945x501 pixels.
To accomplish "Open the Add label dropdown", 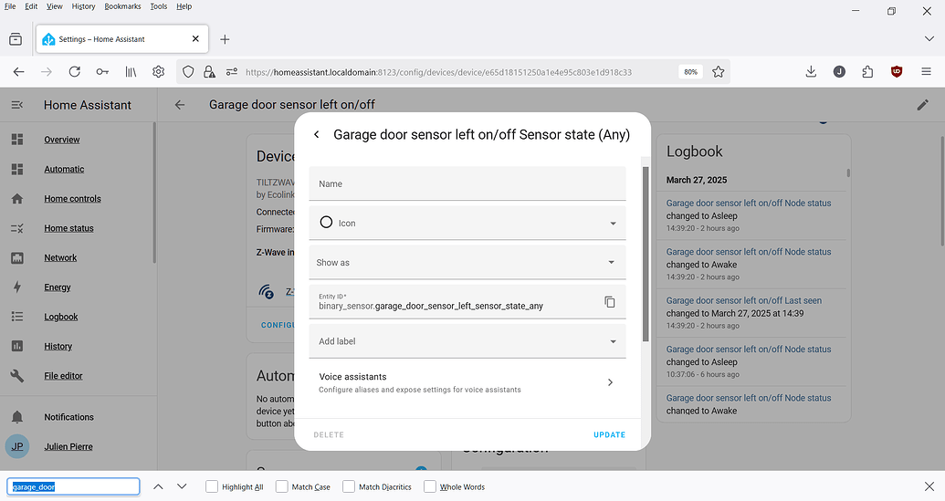I will [467, 340].
